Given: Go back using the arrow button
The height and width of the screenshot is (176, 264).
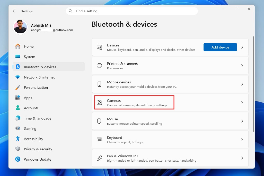Looking at the screenshot, I should point(14,11).
